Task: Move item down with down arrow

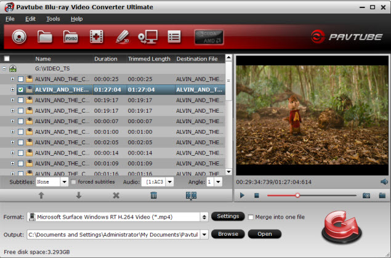Action: (79, 195)
